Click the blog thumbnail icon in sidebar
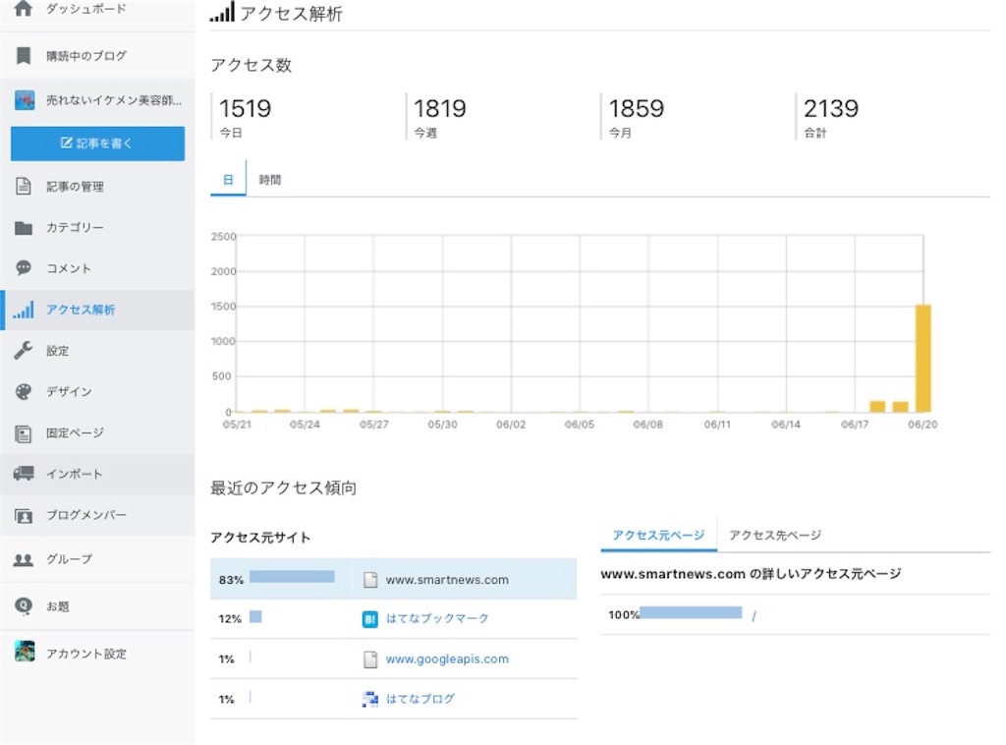The width and height of the screenshot is (1006, 745). click(x=25, y=100)
